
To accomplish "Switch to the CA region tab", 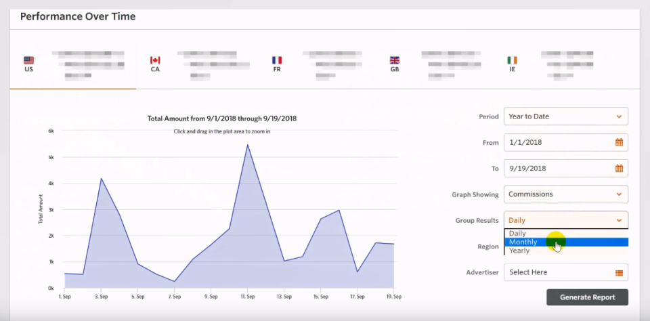I will 199,65.
